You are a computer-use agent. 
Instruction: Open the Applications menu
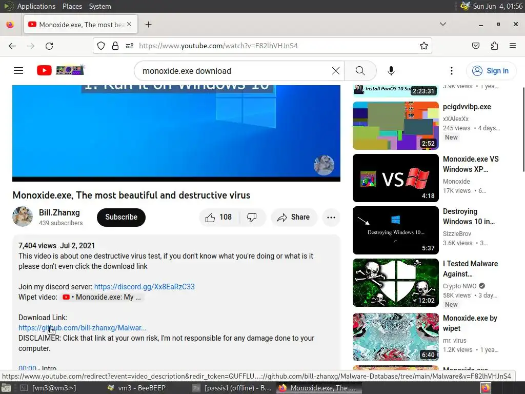pyautogui.click(x=36, y=6)
